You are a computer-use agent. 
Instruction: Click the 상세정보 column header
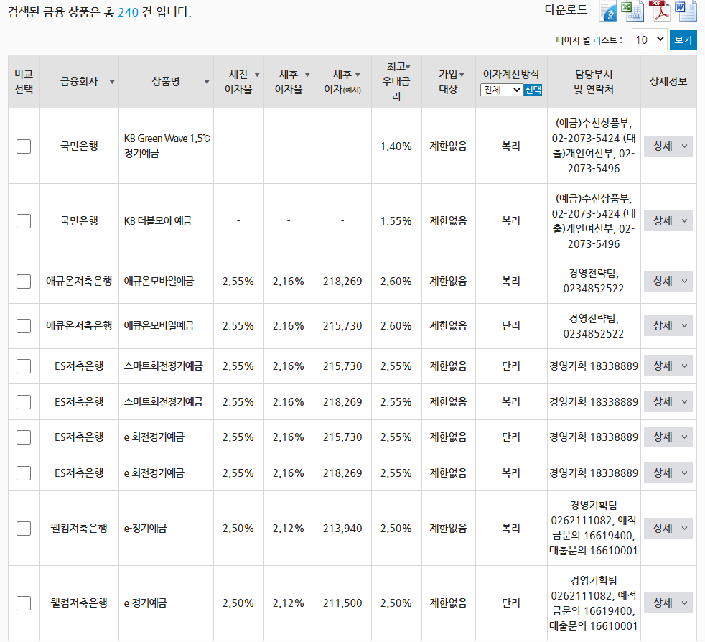pos(668,81)
